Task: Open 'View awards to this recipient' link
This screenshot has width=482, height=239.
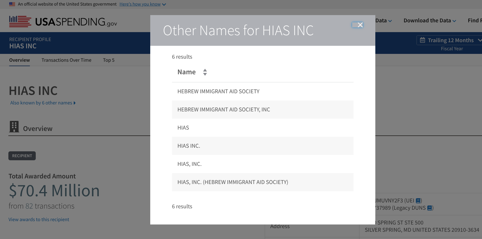Action: pos(39,219)
